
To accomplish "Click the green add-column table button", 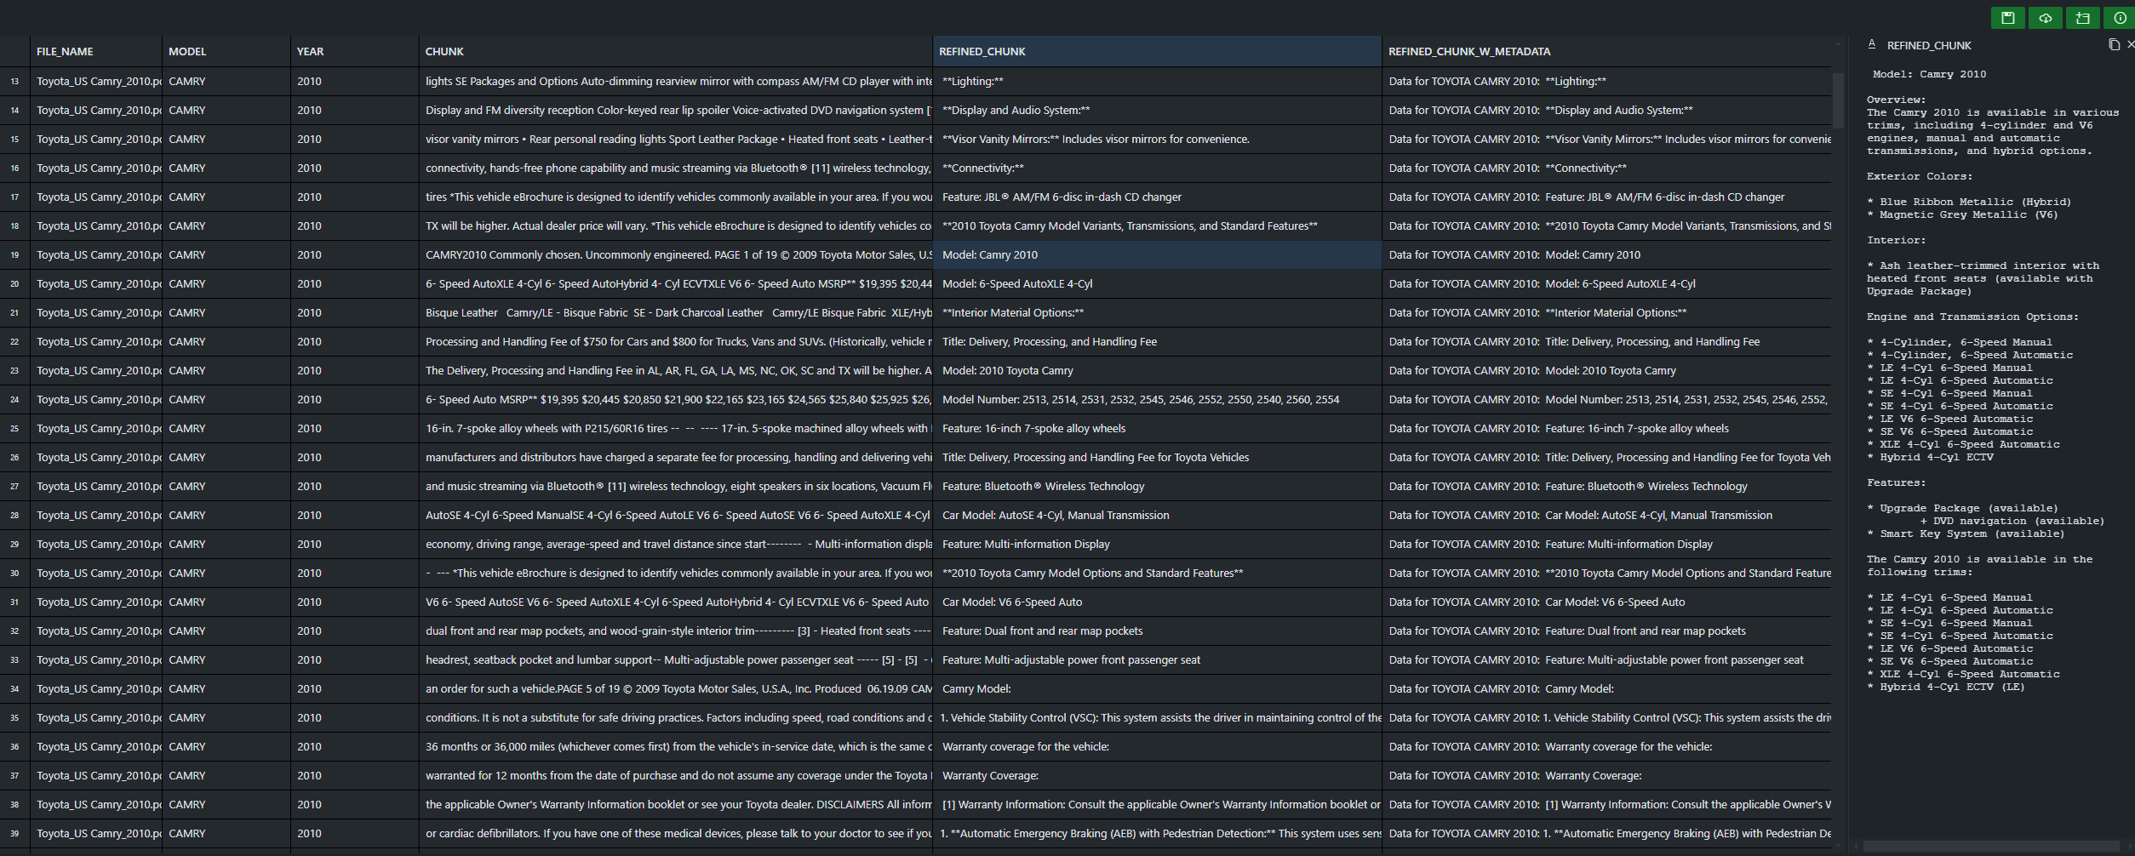I will (2082, 18).
